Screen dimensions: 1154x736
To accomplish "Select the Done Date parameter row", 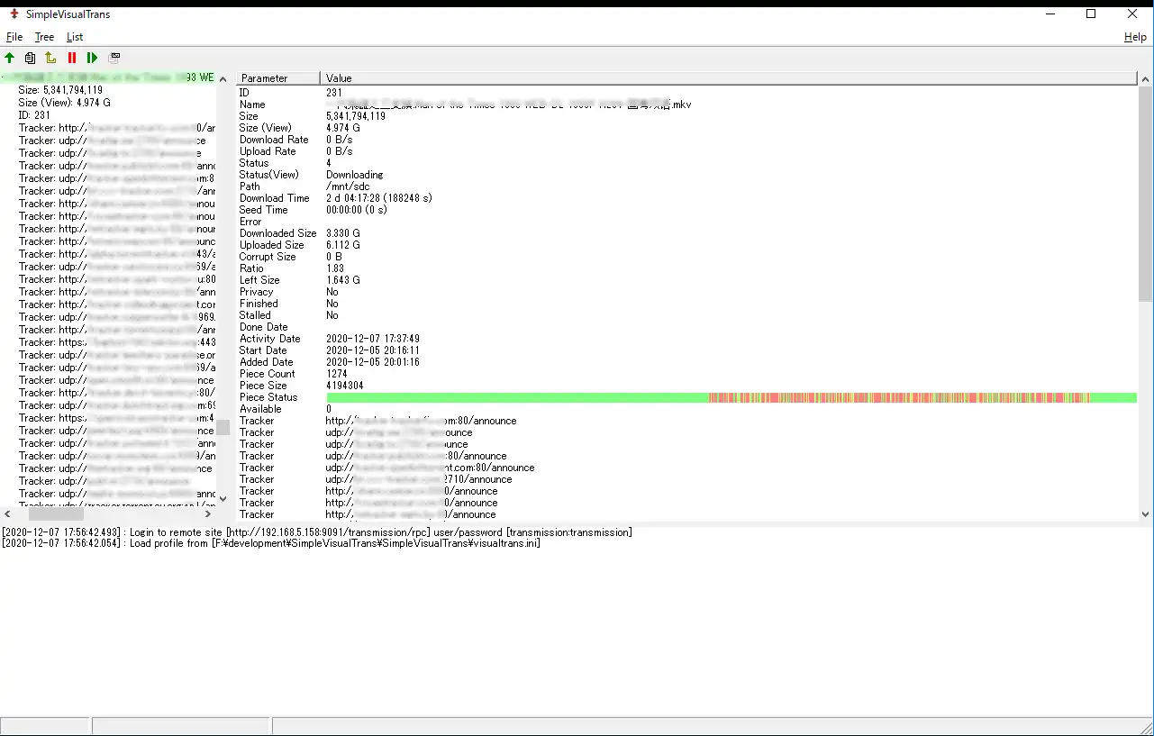I will tap(687, 327).
